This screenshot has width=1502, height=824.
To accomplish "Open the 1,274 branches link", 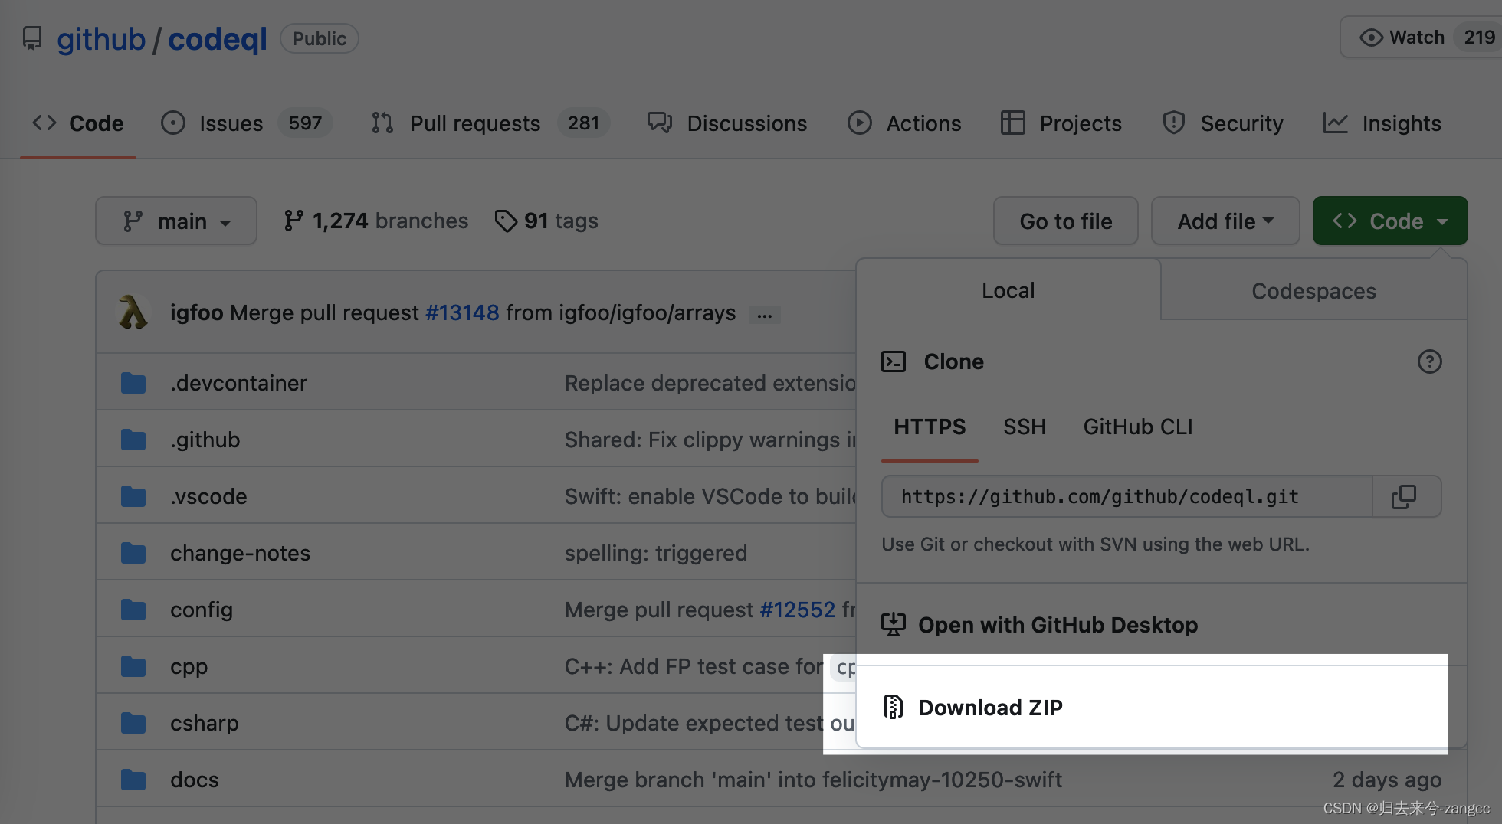I will tap(375, 221).
